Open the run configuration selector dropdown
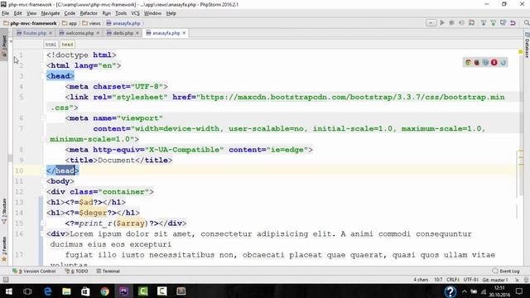The image size is (530, 298). [x=431, y=23]
